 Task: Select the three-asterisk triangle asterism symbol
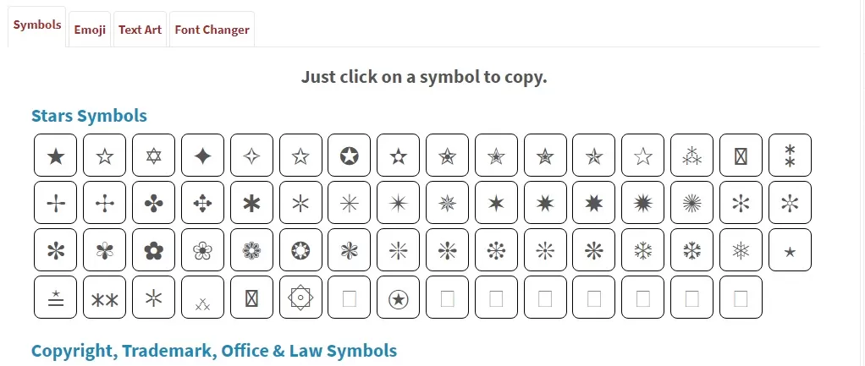[692, 156]
